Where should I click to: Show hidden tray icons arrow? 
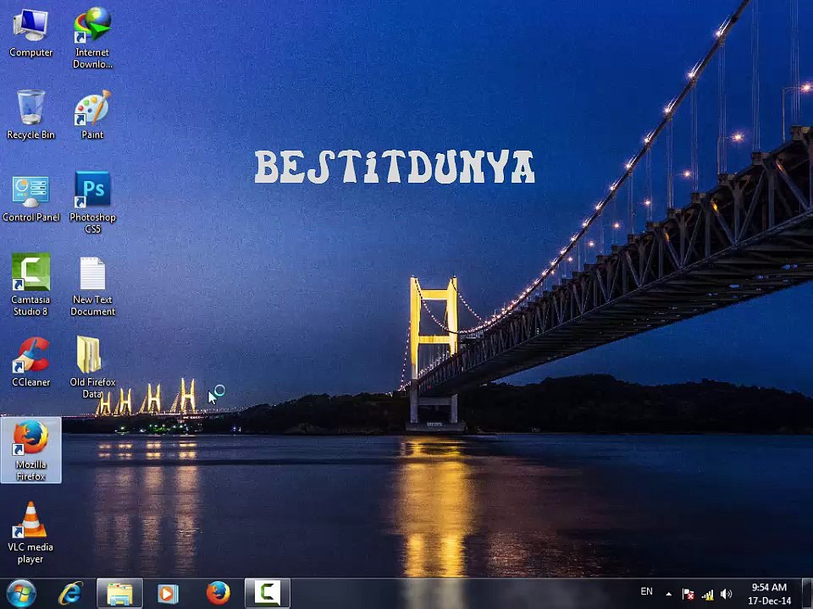669,594
